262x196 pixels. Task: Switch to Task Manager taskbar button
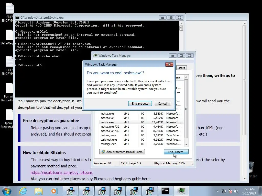tap(181, 191)
